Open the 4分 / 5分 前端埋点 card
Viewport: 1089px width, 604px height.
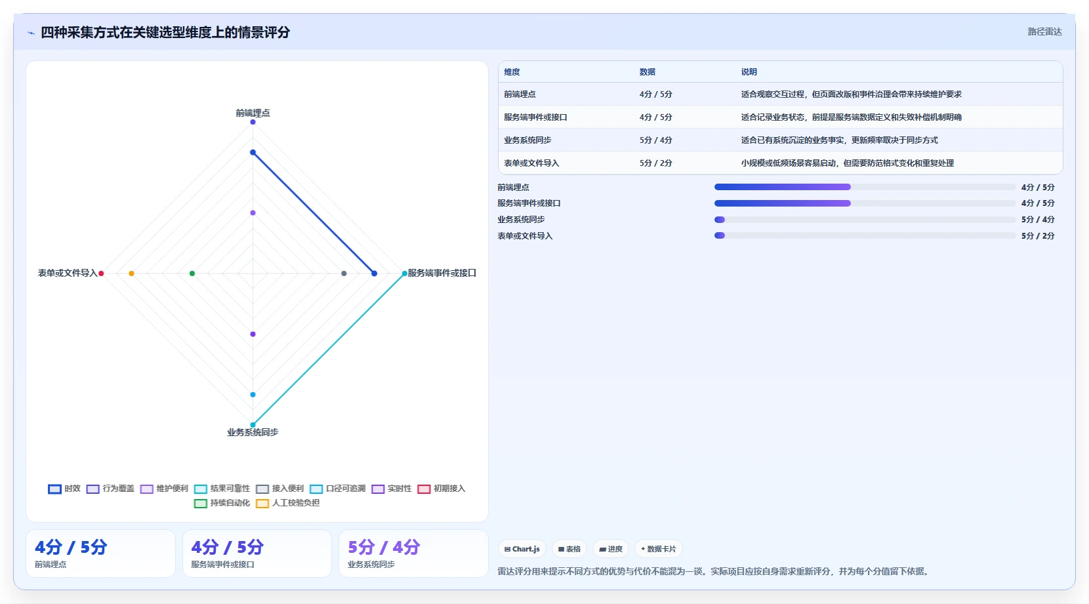coord(100,554)
